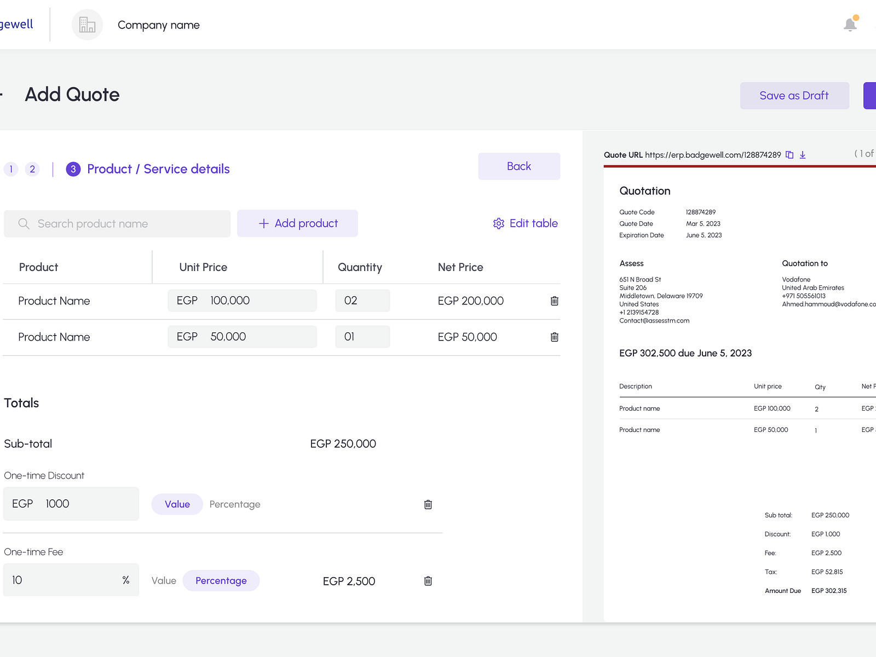Click EGP 302,500 due June 5, 2023
The height and width of the screenshot is (657, 876).
(x=685, y=353)
